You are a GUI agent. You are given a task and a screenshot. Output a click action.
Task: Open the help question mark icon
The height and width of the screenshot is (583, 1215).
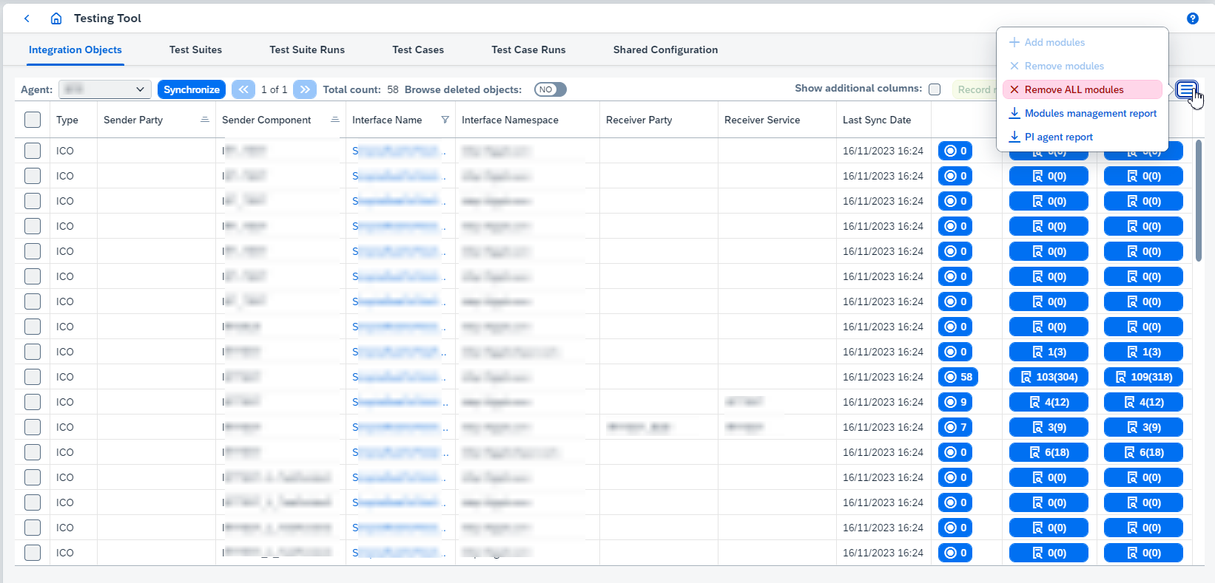[x=1192, y=18]
